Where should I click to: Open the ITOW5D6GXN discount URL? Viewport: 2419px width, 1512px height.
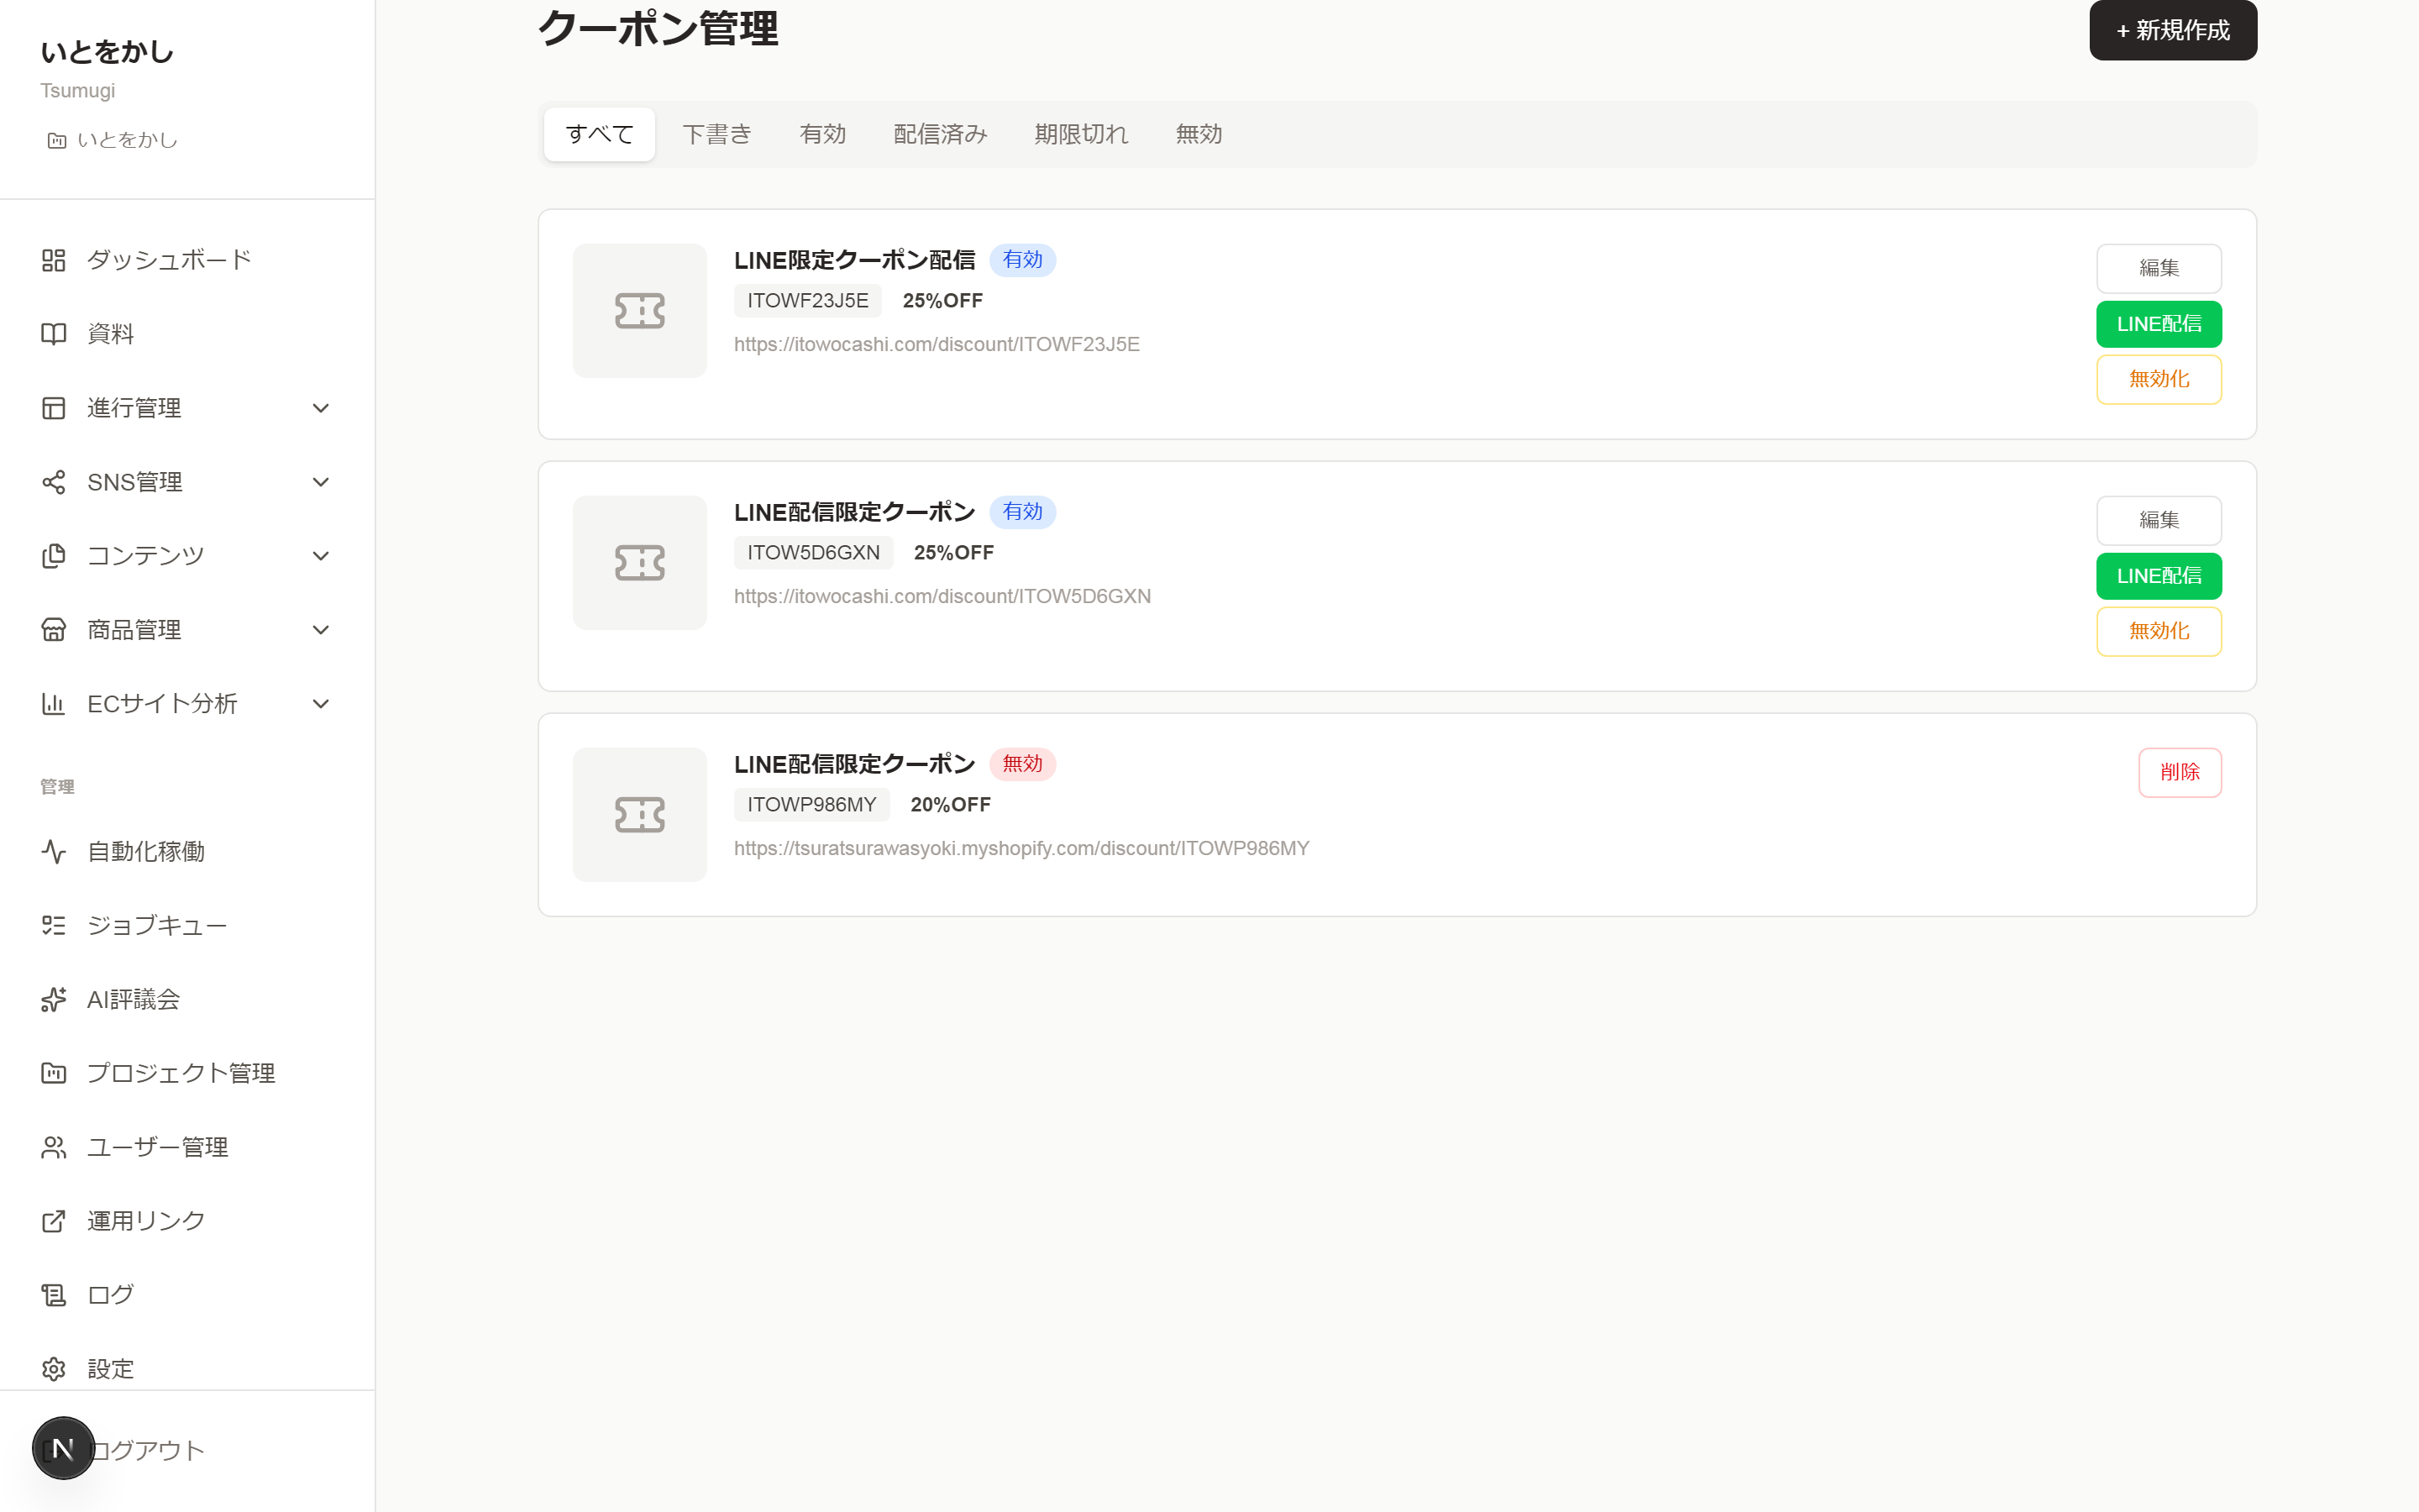tap(942, 597)
